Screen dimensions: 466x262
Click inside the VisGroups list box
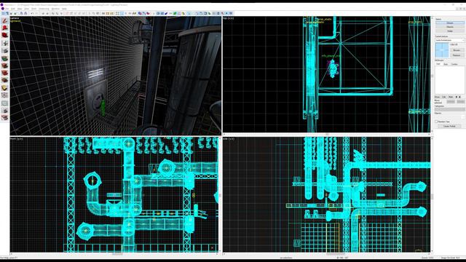[x=450, y=80]
